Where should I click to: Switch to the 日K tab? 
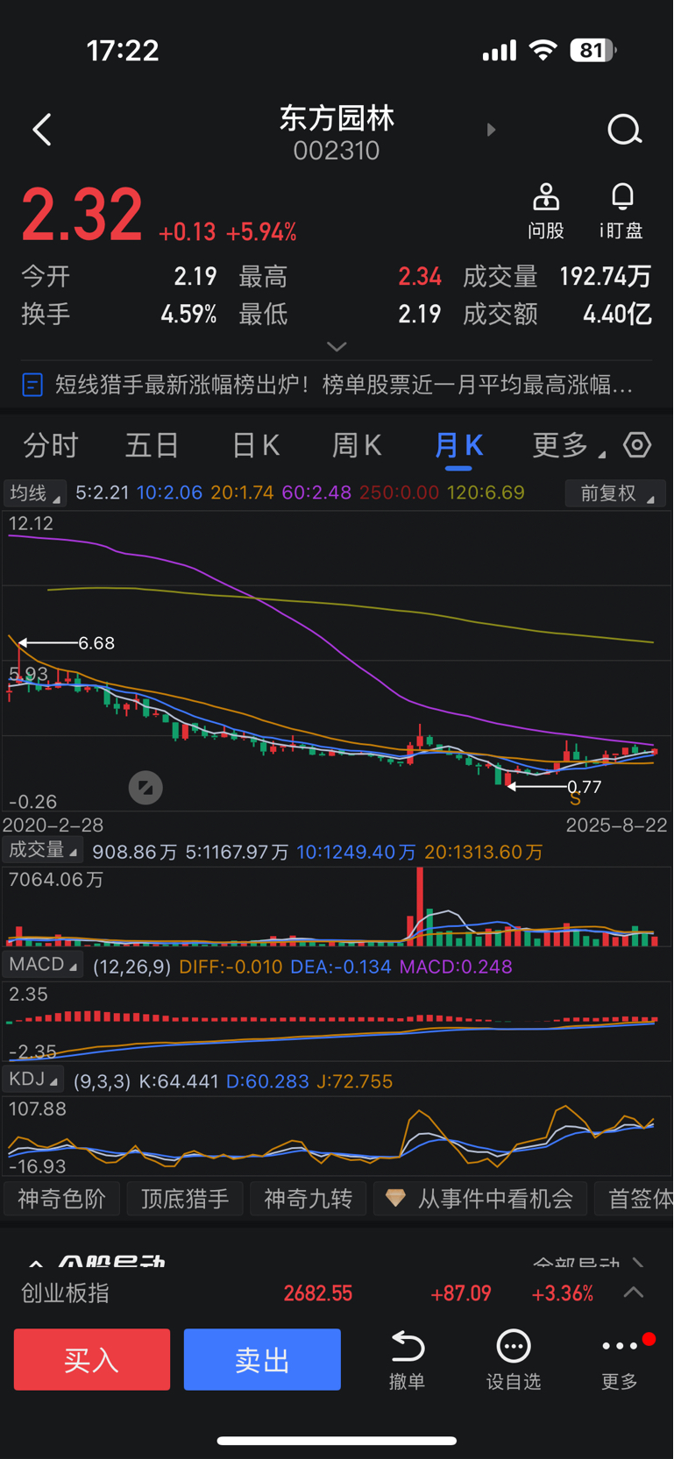[256, 445]
